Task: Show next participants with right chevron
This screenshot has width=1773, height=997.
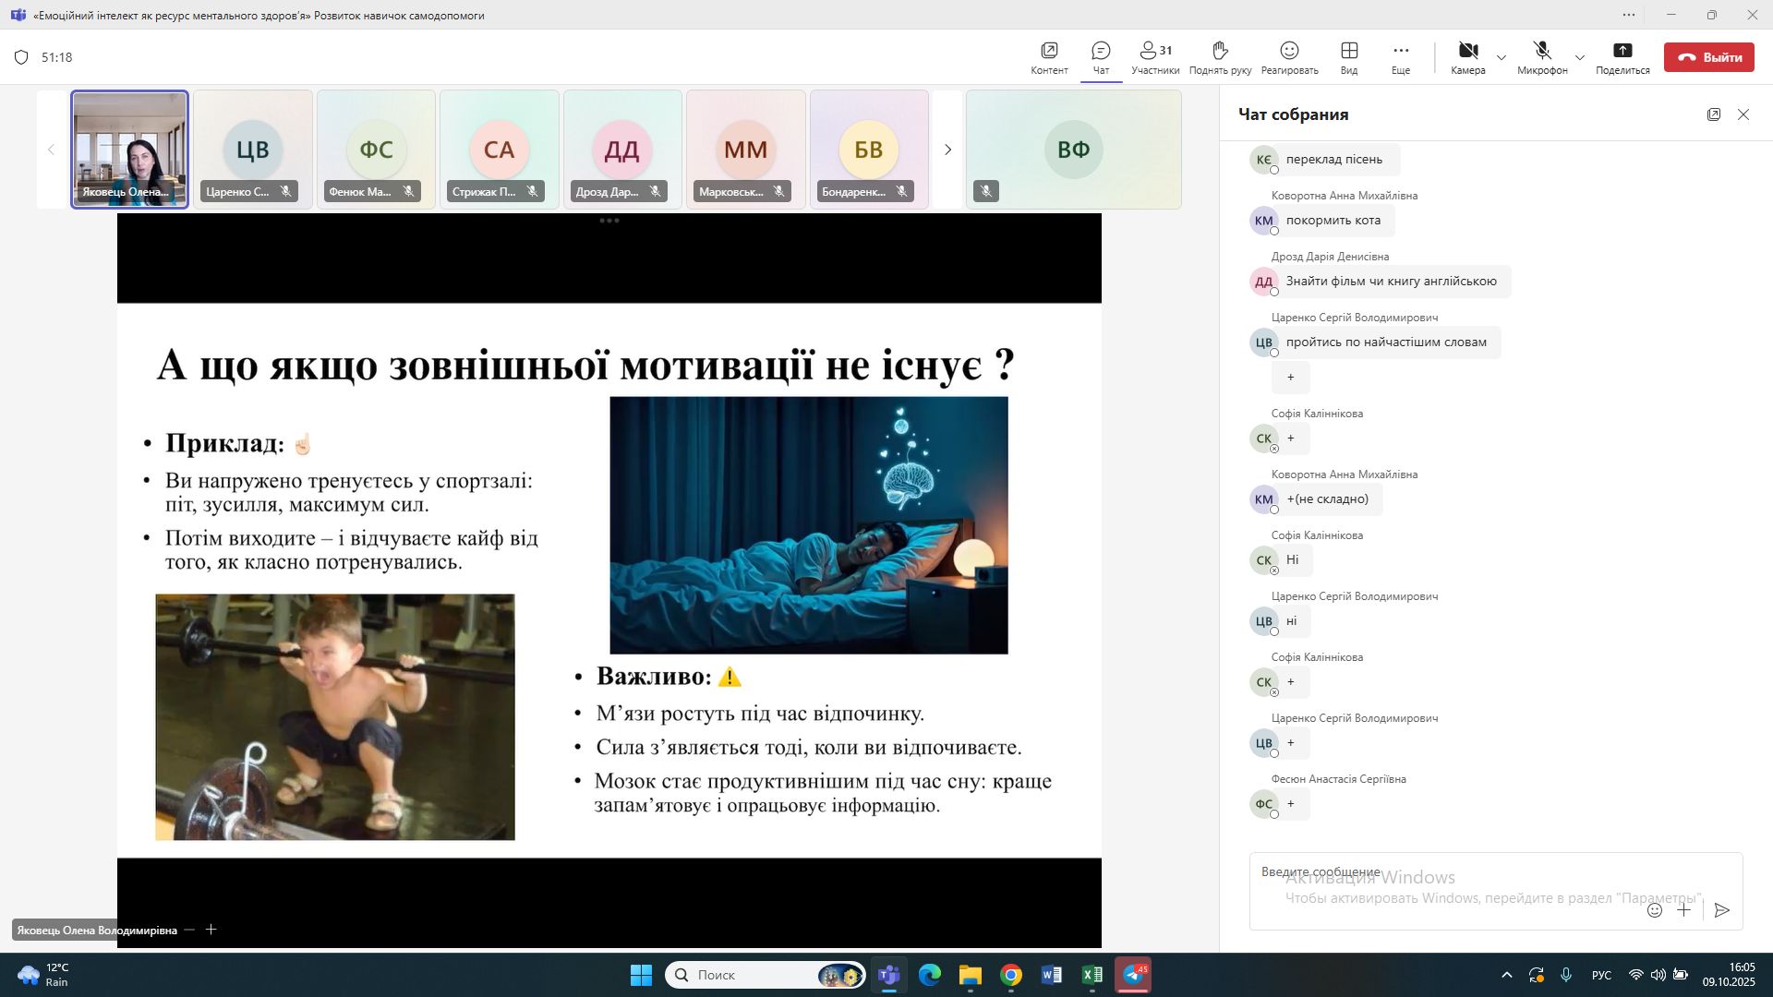Action: tap(947, 150)
